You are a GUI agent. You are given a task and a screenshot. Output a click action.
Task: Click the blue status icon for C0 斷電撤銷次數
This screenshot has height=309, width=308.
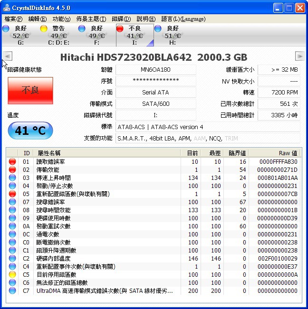12,243
